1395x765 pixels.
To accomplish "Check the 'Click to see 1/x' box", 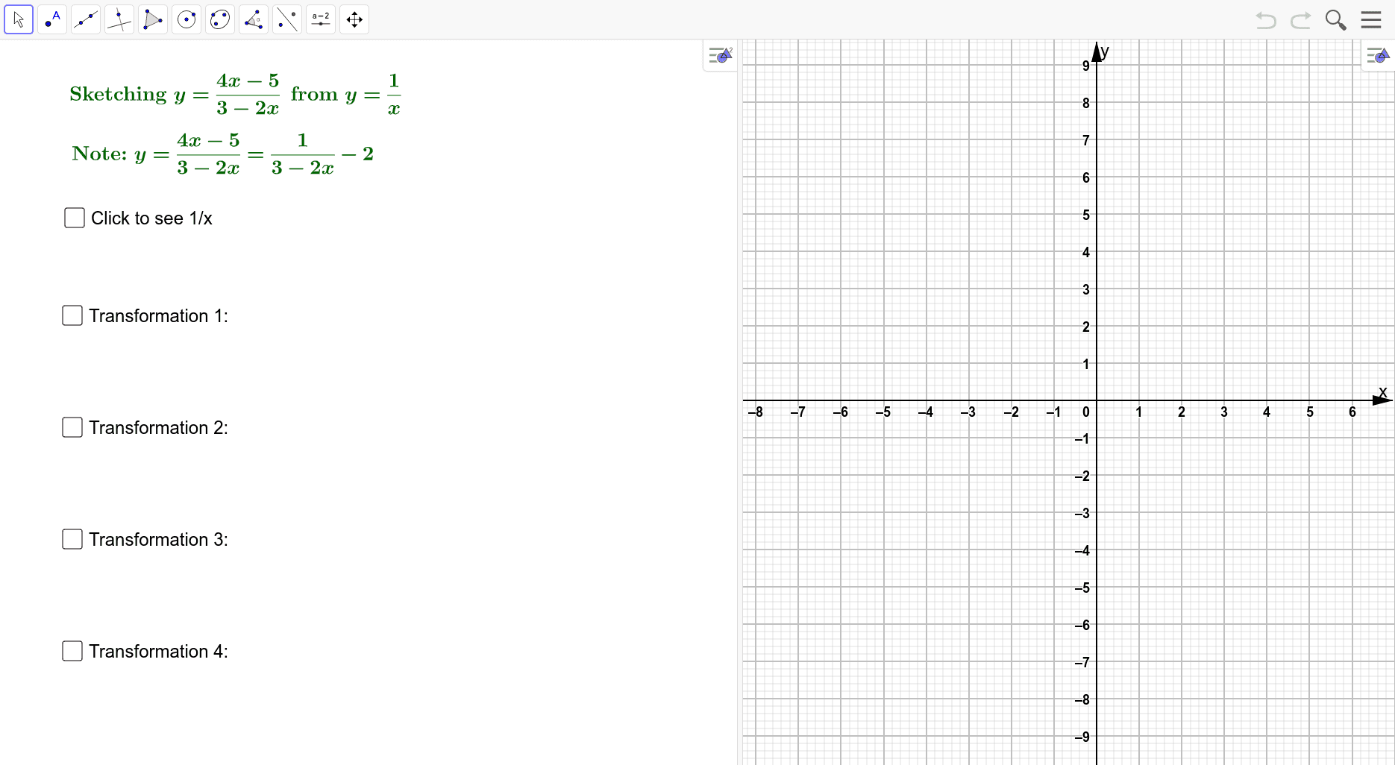I will tap(75, 218).
